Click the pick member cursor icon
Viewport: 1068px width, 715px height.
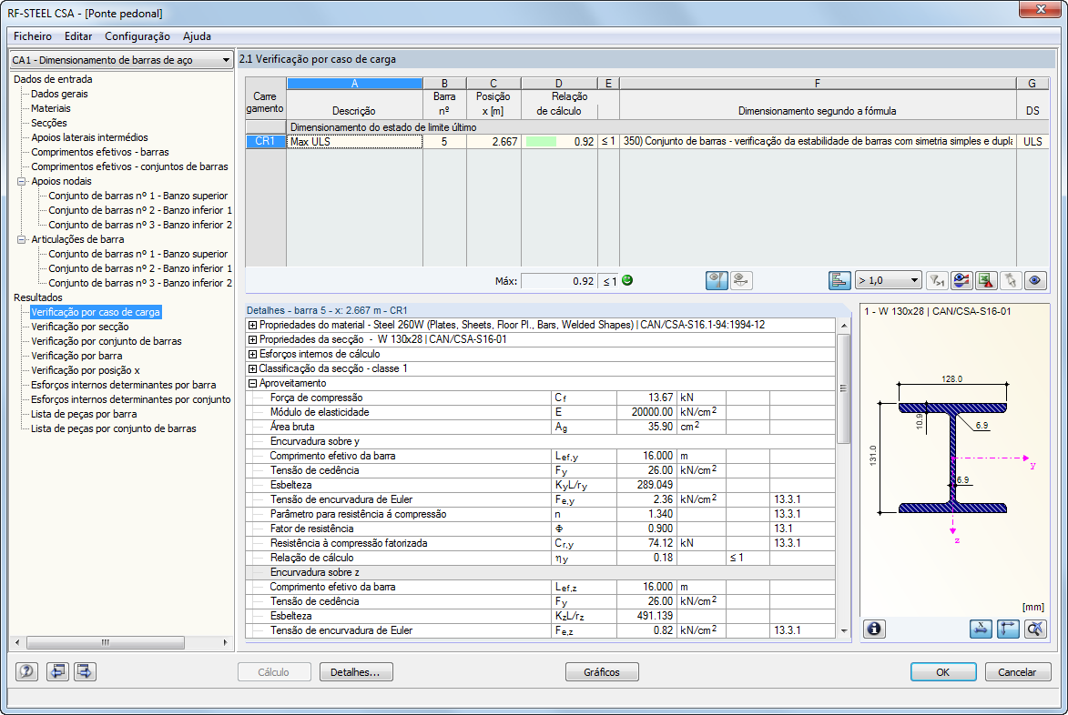pos(1010,281)
